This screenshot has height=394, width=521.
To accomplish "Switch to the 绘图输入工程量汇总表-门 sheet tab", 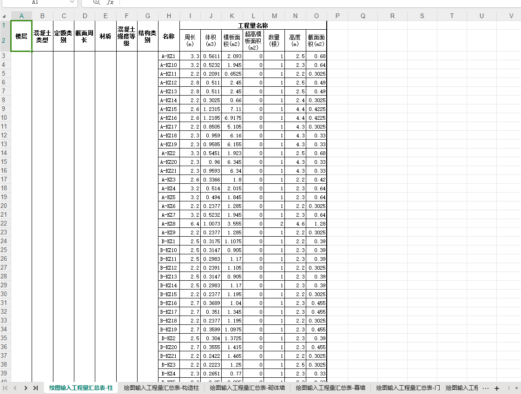I will (x=408, y=388).
